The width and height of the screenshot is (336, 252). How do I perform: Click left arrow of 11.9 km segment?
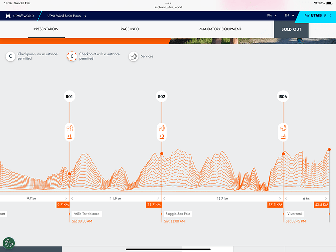(72, 198)
